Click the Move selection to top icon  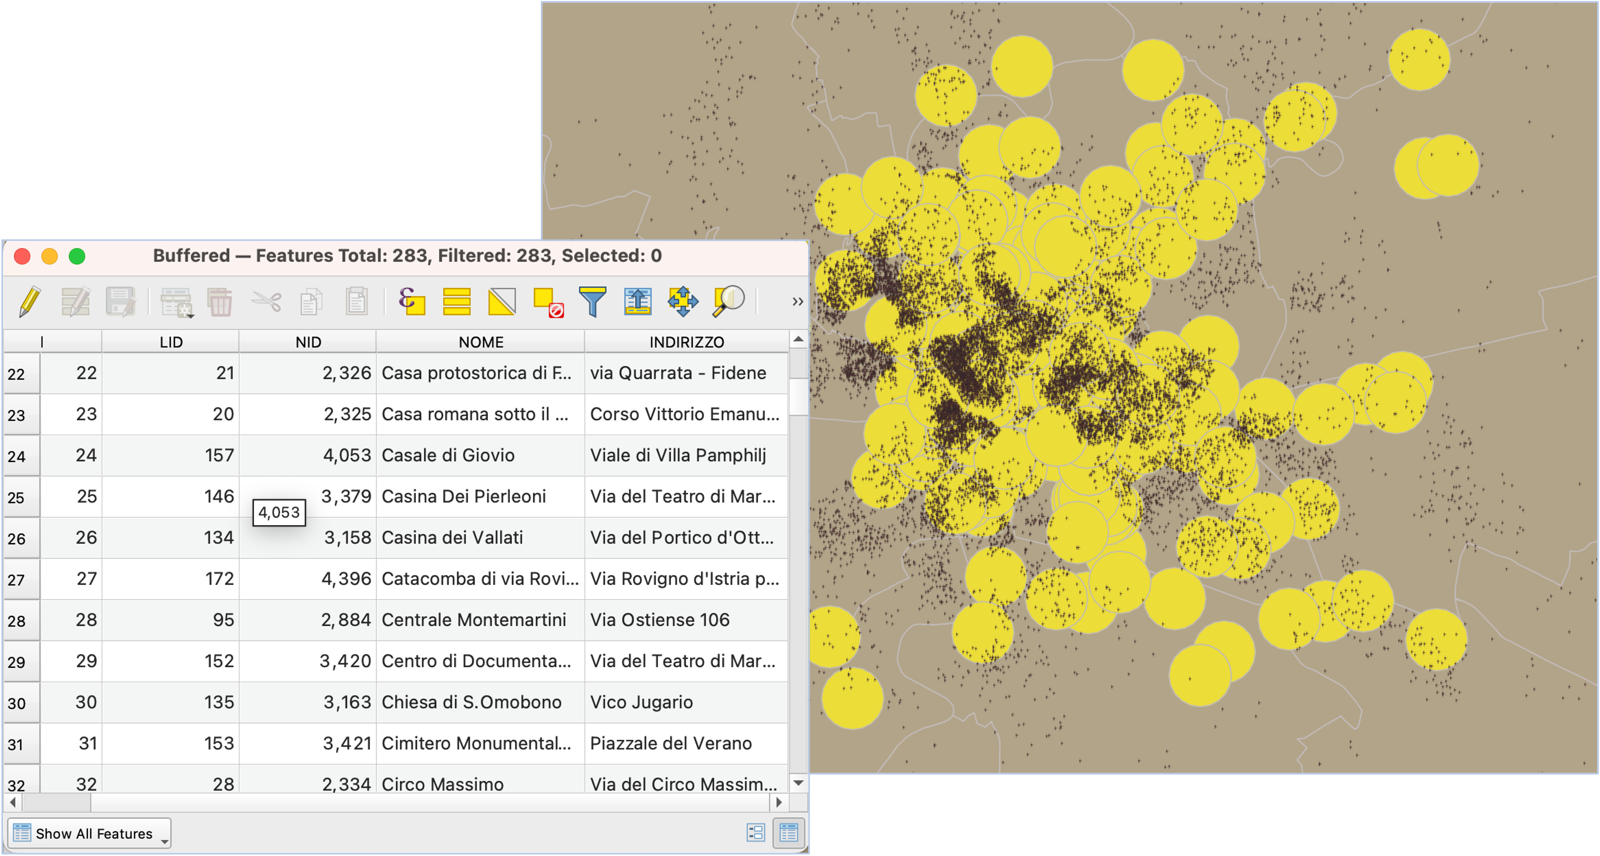click(x=637, y=302)
